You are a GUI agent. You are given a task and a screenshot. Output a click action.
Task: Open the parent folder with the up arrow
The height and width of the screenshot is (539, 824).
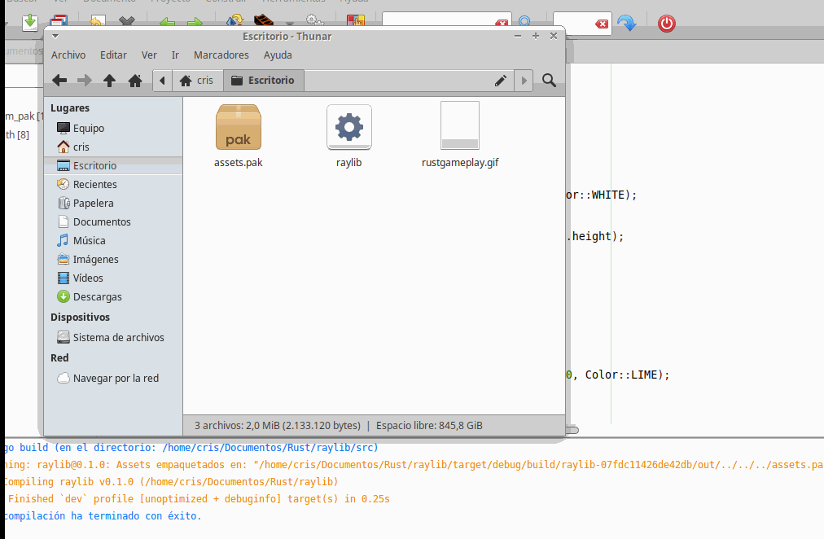[109, 81]
